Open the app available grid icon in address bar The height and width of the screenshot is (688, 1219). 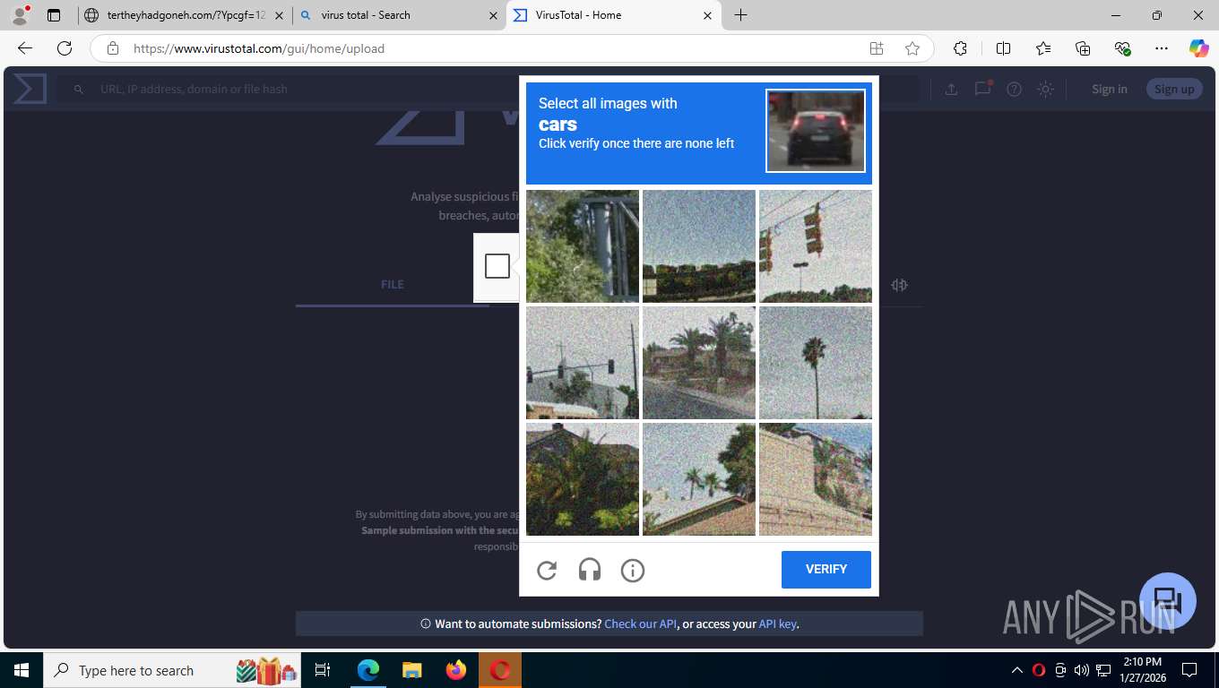(x=877, y=48)
